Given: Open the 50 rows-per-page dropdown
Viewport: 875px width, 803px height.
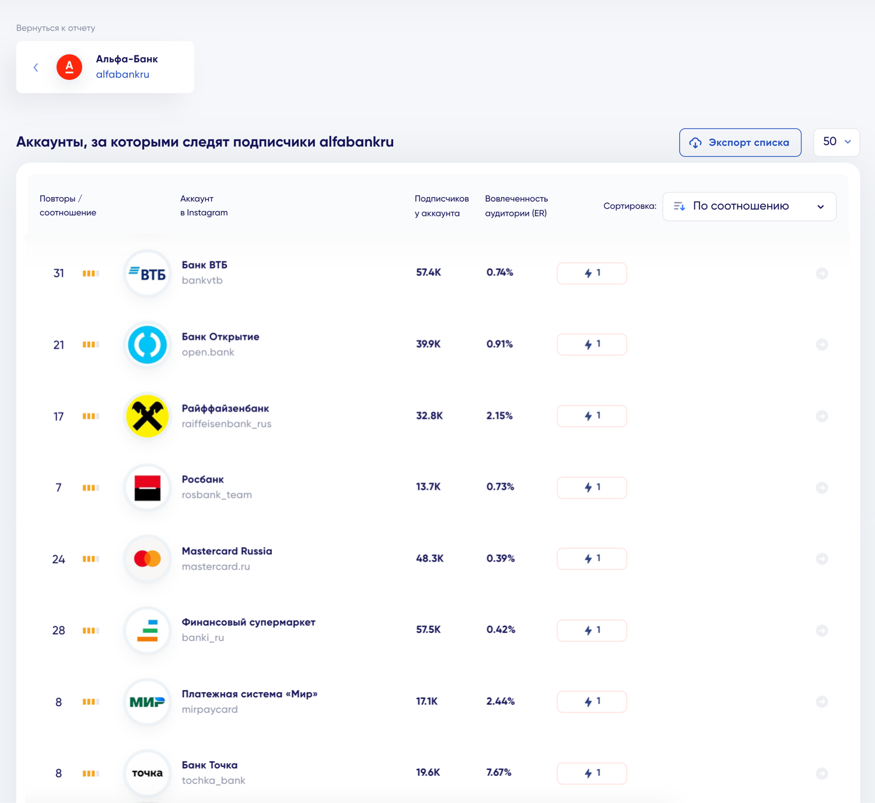Looking at the screenshot, I should tap(836, 142).
